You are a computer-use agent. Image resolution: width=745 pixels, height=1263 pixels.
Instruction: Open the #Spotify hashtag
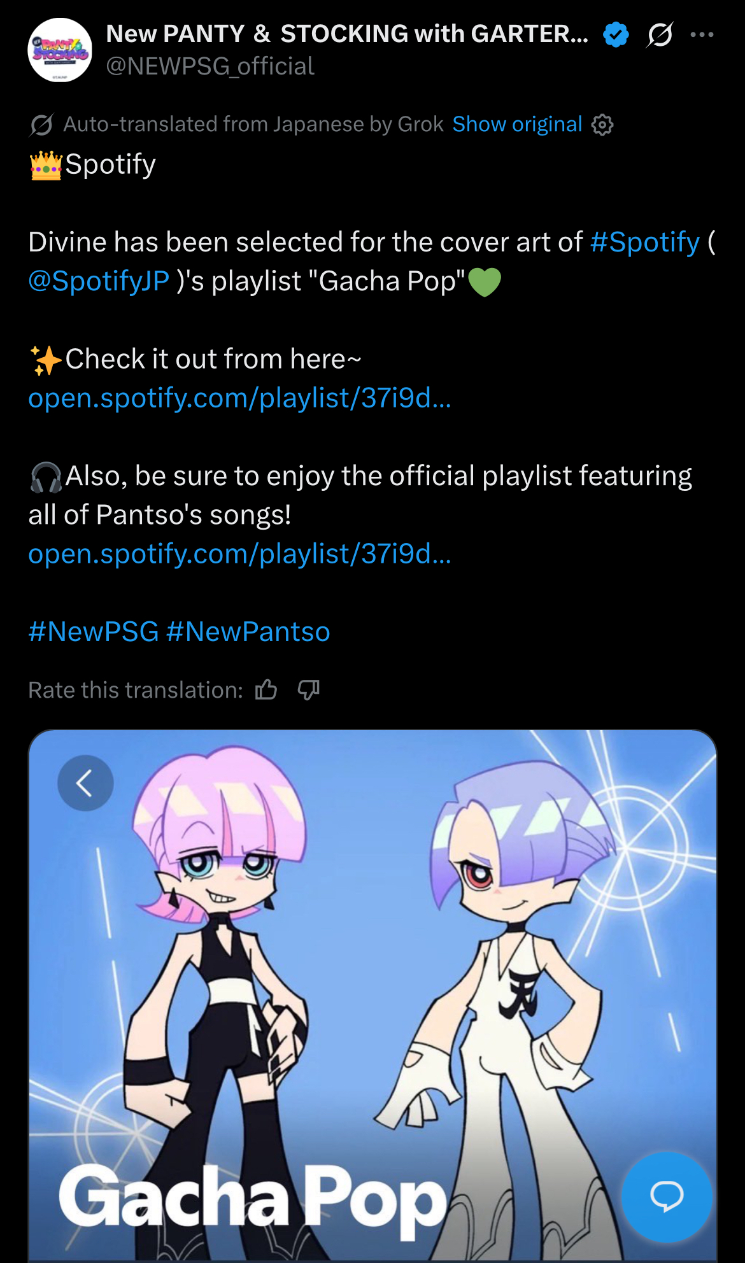pyautogui.click(x=644, y=243)
